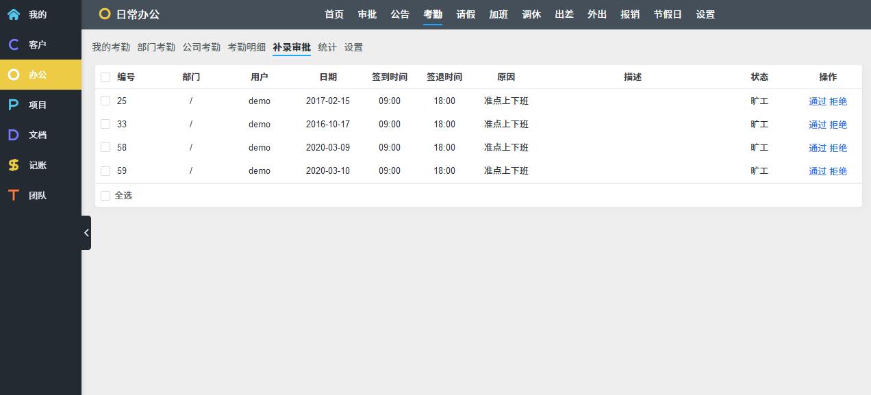Reject record 33 with 拒绝
This screenshot has width=871, height=395.
[838, 125]
